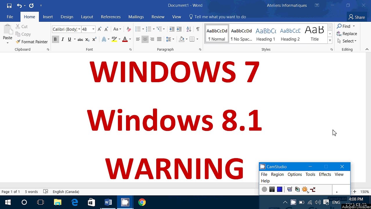Image resolution: width=371 pixels, height=209 pixels.
Task: Click the Replace button
Action: point(347,34)
